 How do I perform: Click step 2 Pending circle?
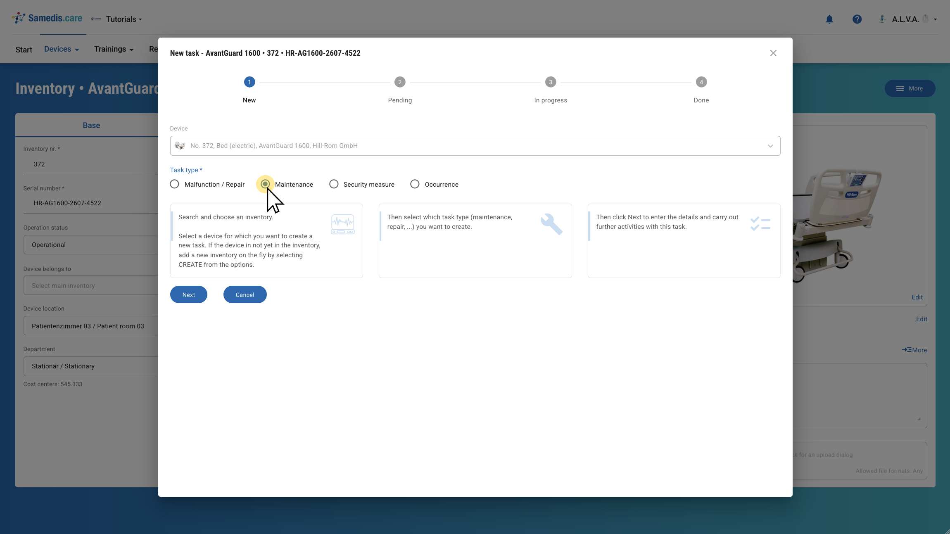coord(400,82)
